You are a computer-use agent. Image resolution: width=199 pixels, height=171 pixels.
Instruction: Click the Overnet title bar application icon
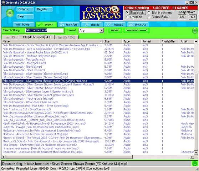click(x=3, y=2)
